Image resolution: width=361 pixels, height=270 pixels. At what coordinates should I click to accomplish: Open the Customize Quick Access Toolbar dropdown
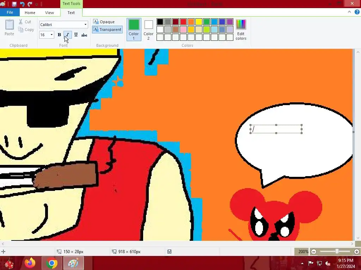(37, 4)
